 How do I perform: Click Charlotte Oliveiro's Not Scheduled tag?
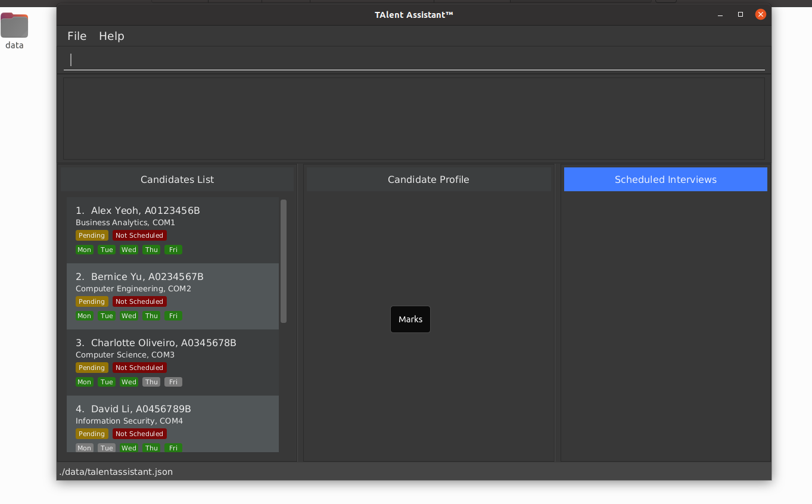point(139,368)
